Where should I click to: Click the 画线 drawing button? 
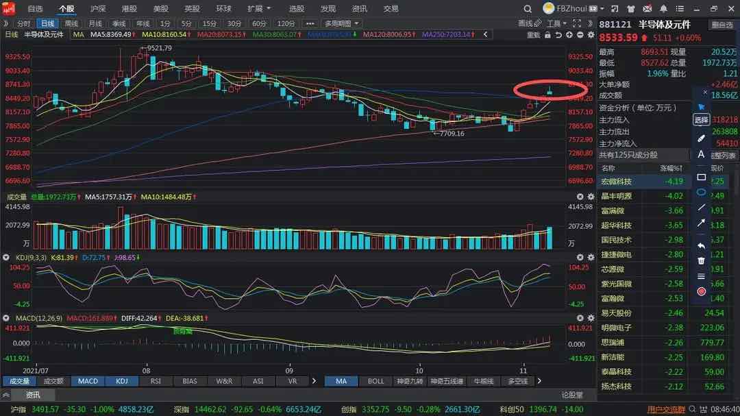click(529, 23)
